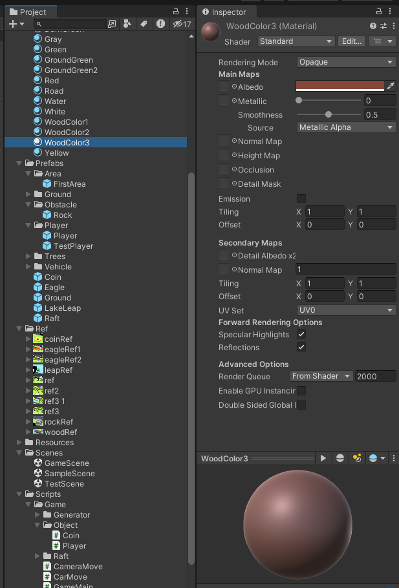Switch to the Project tab
The image size is (399, 588).
pos(31,12)
